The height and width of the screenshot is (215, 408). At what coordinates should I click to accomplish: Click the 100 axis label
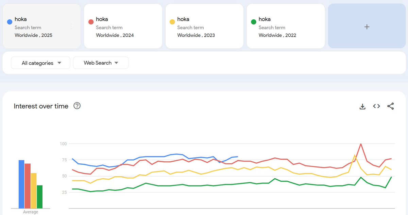pyautogui.click(x=63, y=144)
